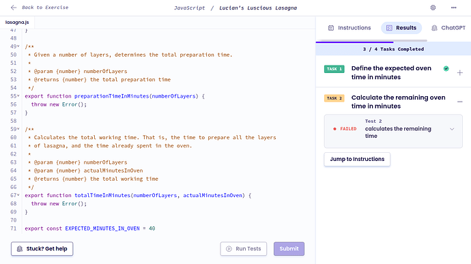Click 'calculates the remaining time' test text
The width and height of the screenshot is (471, 264).
click(x=398, y=132)
